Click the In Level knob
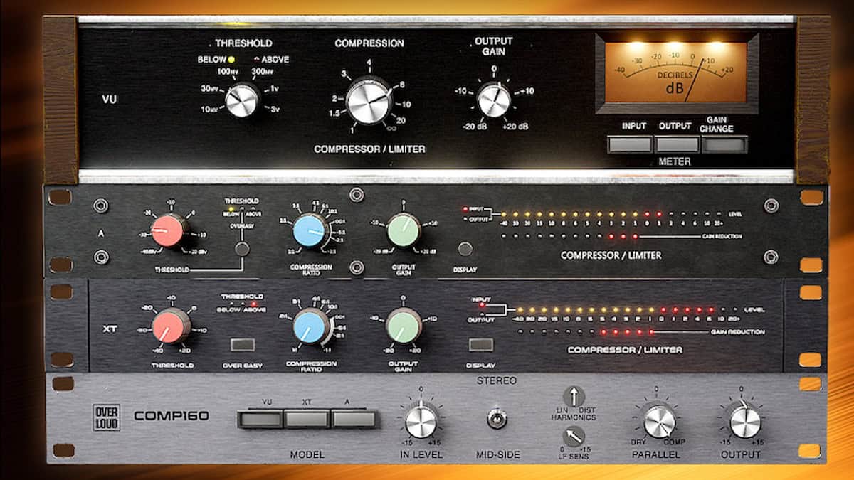854x480 pixels. coord(421,422)
